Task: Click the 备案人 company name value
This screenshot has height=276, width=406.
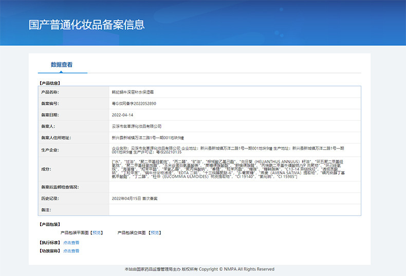Action: pyautogui.click(x=136, y=126)
